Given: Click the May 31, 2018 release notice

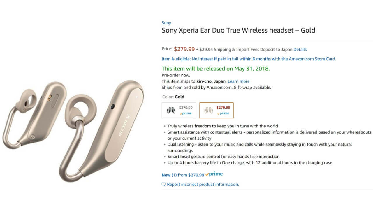Looking at the screenshot, I should (x=216, y=69).
